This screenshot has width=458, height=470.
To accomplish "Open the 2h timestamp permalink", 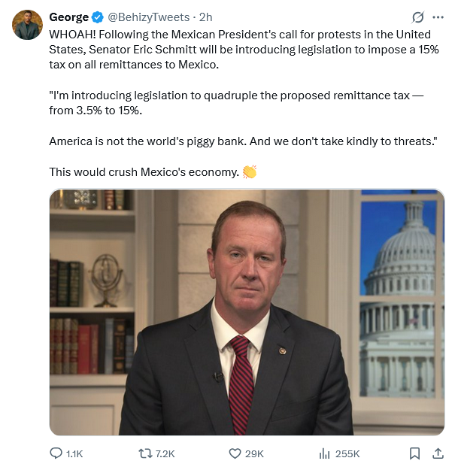I will pos(205,17).
